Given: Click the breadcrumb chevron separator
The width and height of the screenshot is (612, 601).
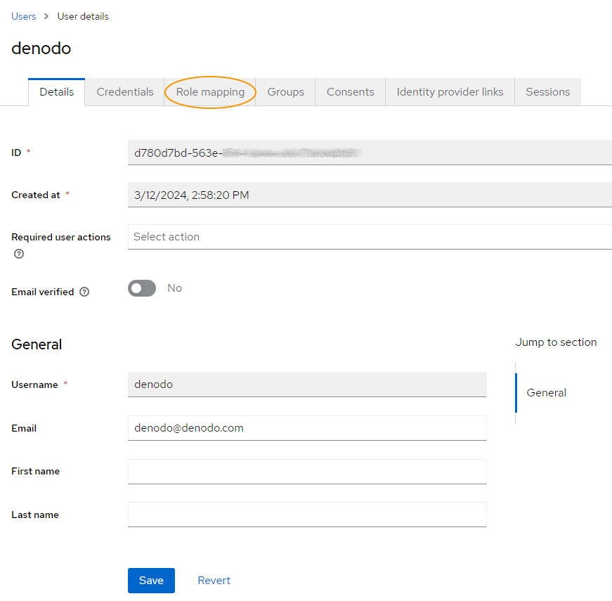Looking at the screenshot, I should (46, 16).
